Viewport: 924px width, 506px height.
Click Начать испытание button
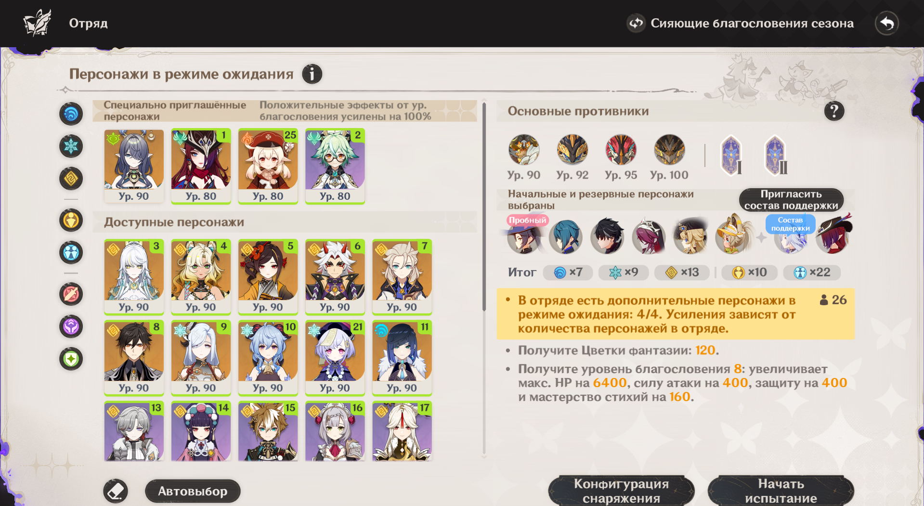781,491
